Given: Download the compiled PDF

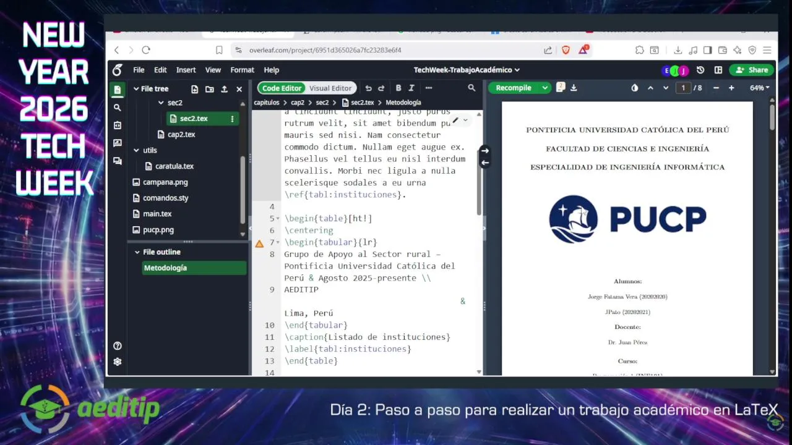Looking at the screenshot, I should [574, 88].
